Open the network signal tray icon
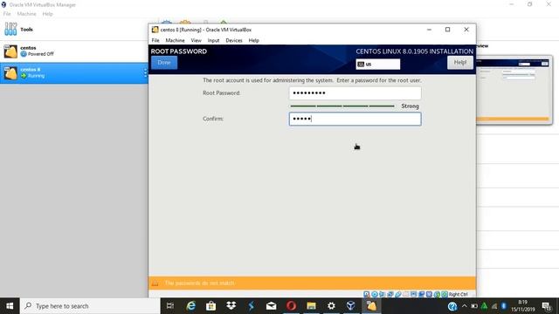Image resolution: width=559 pixels, height=314 pixels. (494, 306)
